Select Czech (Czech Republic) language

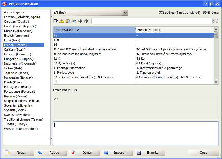(x=20, y=26)
